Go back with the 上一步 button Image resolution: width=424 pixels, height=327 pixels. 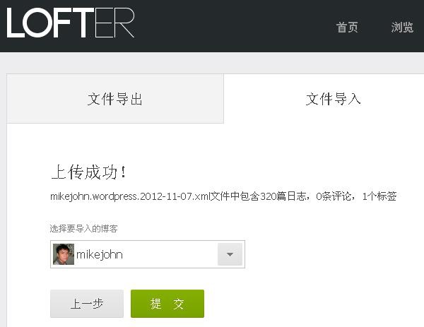click(x=87, y=304)
